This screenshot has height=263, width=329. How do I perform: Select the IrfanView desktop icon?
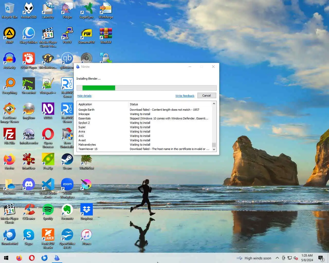coord(29,161)
